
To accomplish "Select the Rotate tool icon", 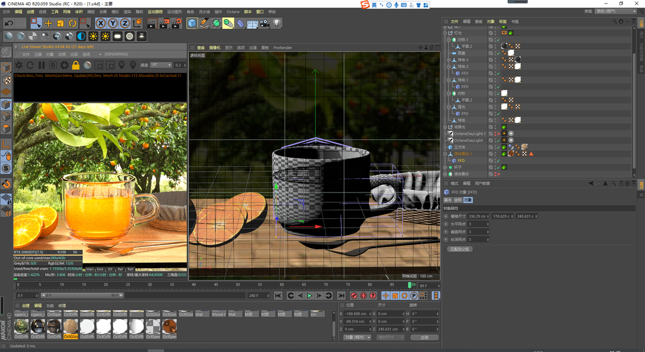I will [x=72, y=23].
